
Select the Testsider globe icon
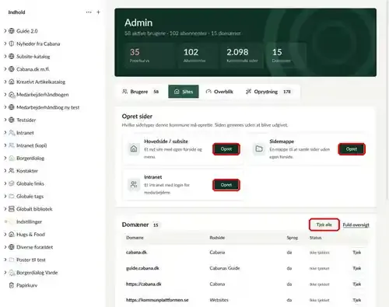pos(12,120)
